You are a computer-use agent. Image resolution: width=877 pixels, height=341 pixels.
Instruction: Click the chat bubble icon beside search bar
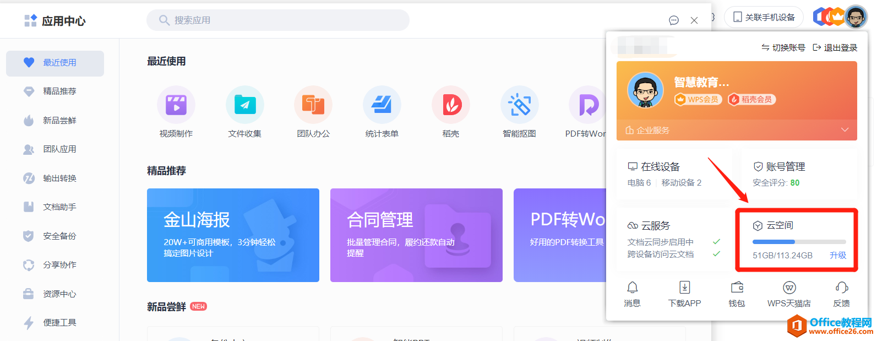click(674, 20)
